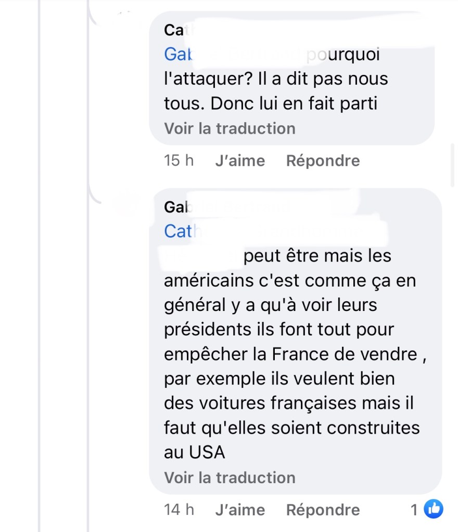Open the "14 h" timestamp link
458x532 pixels.
click(179, 510)
